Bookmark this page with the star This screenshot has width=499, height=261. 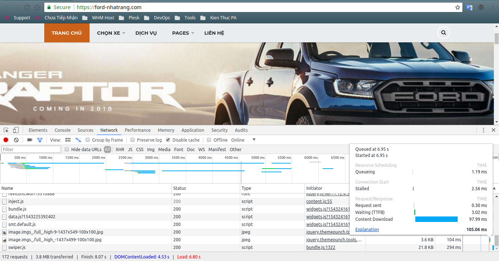click(458, 7)
